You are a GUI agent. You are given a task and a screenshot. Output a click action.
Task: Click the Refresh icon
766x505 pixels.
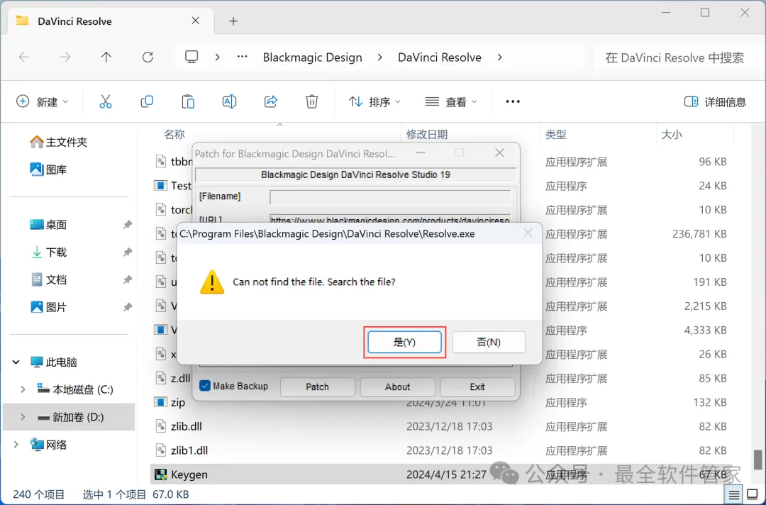point(148,57)
